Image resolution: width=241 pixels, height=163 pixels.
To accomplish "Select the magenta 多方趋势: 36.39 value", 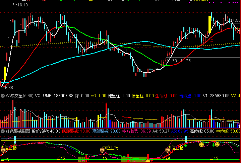I will (136, 131).
